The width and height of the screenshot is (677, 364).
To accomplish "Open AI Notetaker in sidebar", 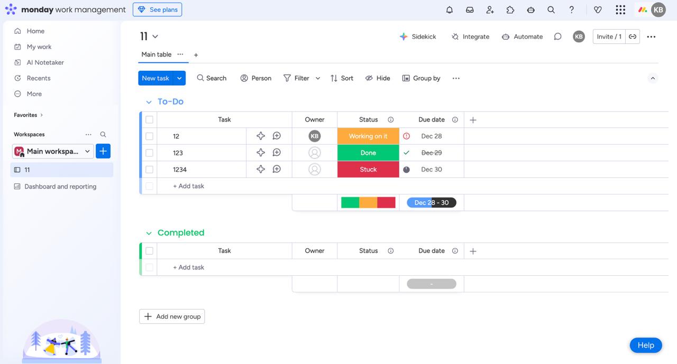I will (x=45, y=62).
